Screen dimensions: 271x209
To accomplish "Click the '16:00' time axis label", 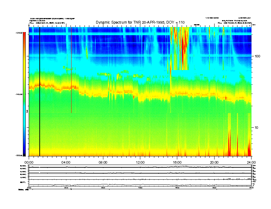I will [x=177, y=163].
